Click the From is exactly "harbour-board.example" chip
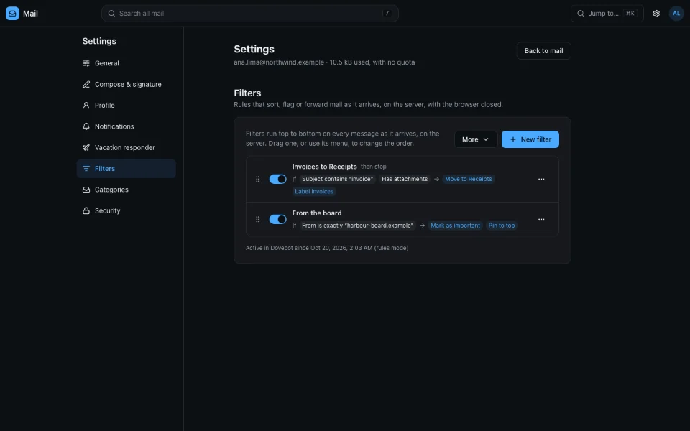Image resolution: width=690 pixels, height=431 pixels. [x=357, y=226]
